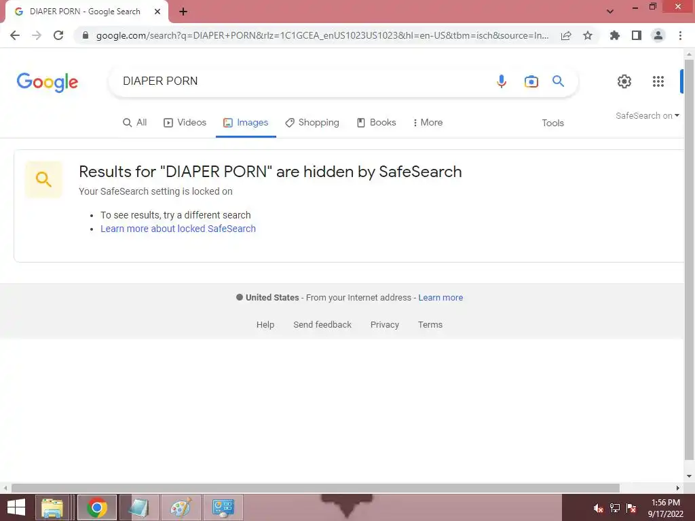Viewport: 695px width, 521px height.
Task: Click the network tray icon
Action: (615, 508)
